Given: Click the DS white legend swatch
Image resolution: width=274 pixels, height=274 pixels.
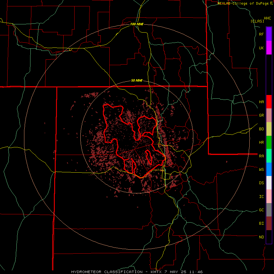Looking at the screenshot, I should point(269,183).
